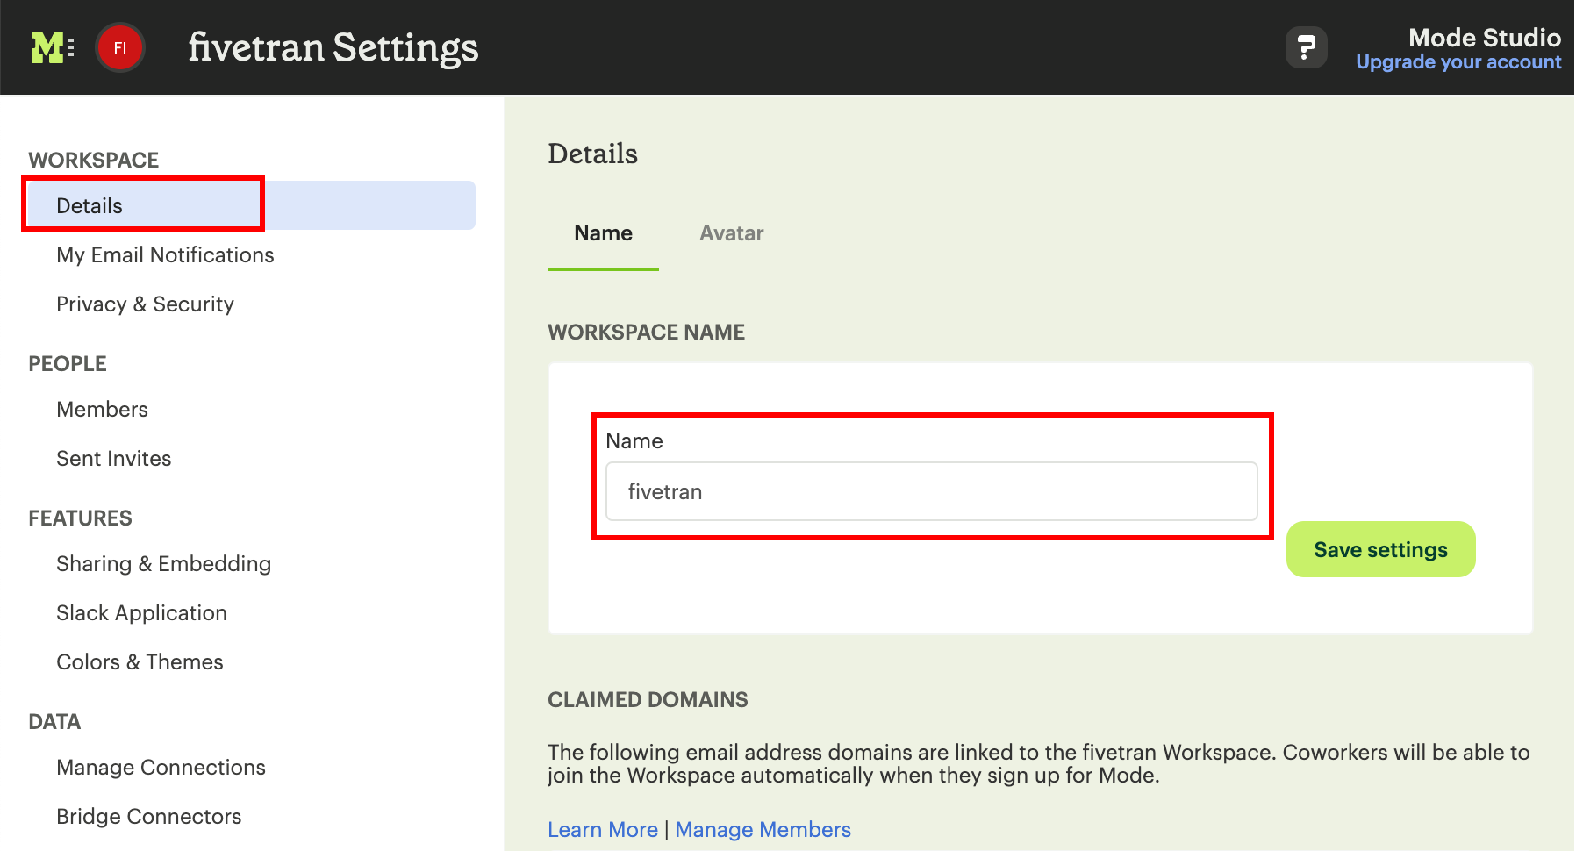
Task: Follow the Learn More link
Action: click(x=603, y=830)
